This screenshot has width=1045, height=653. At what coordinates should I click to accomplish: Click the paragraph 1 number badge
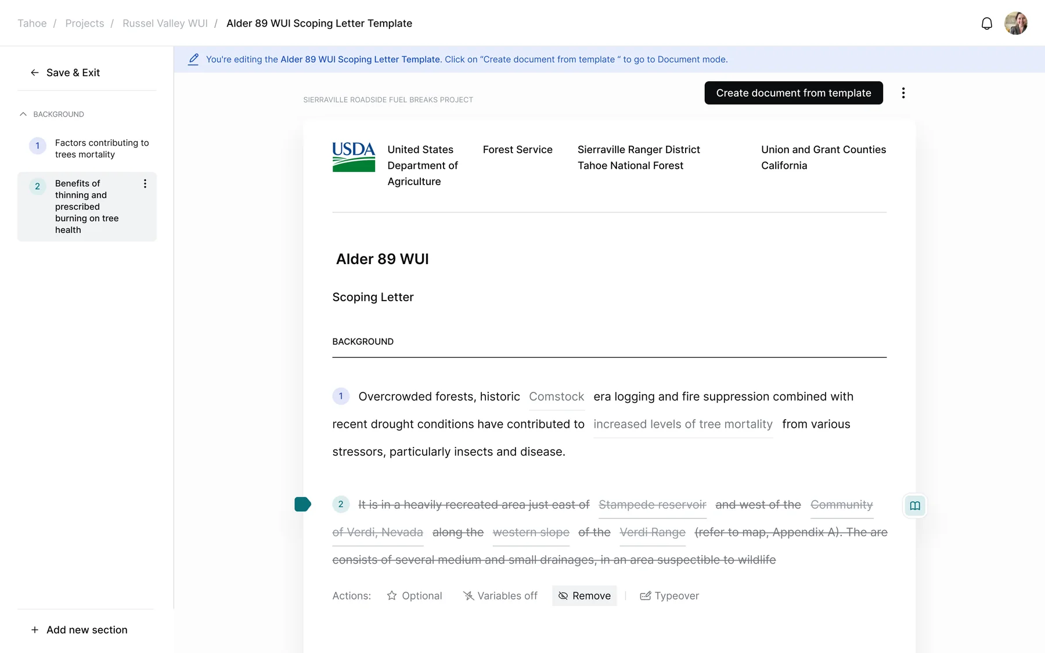[341, 396]
